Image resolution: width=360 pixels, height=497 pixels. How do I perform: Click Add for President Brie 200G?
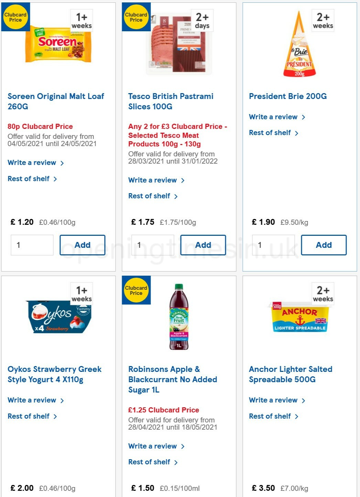[x=324, y=245]
